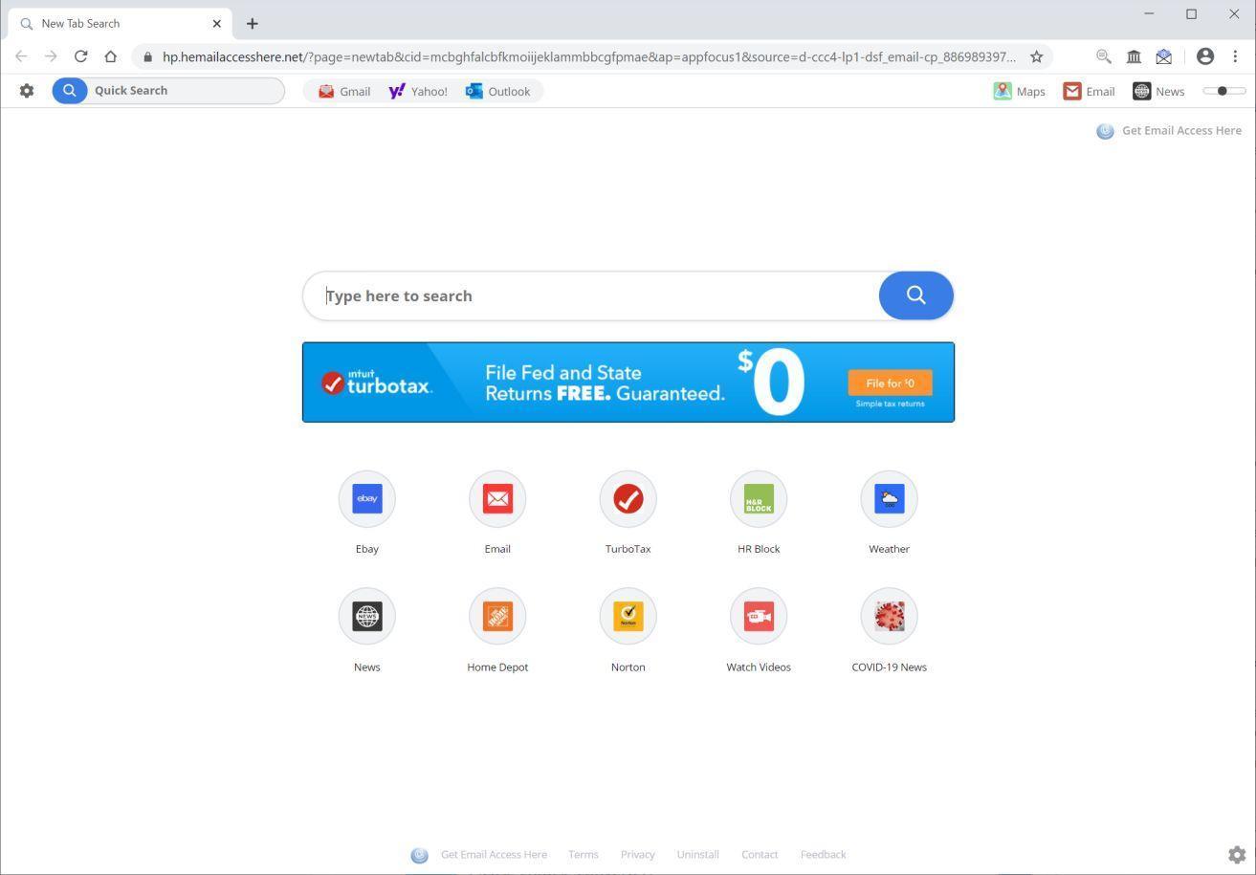
Task: Click the blue magnifier search button
Action: [x=915, y=295]
